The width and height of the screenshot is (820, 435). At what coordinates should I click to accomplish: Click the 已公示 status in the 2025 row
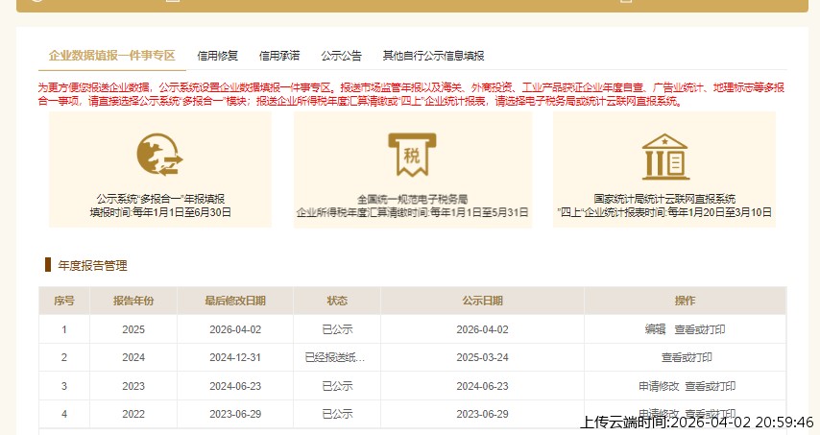(x=337, y=329)
